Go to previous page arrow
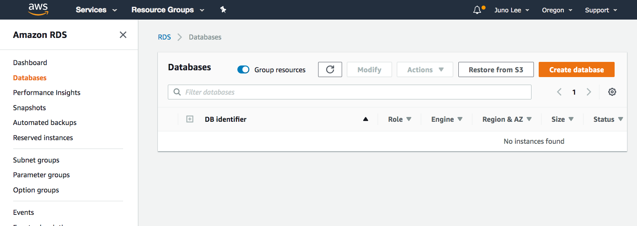 (x=559, y=92)
